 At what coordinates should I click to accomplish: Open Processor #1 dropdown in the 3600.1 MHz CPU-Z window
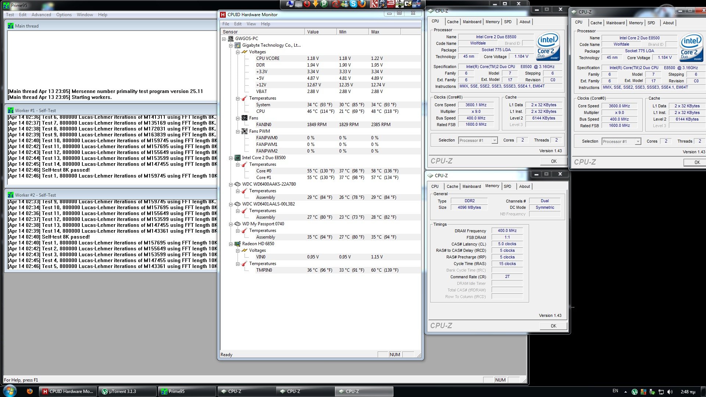click(x=495, y=140)
